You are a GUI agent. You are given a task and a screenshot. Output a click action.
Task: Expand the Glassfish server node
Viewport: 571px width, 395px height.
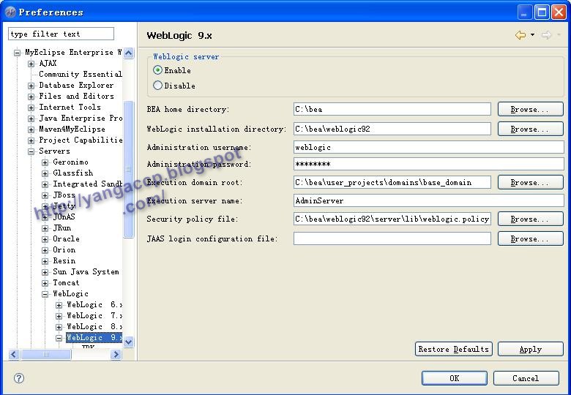pos(45,173)
